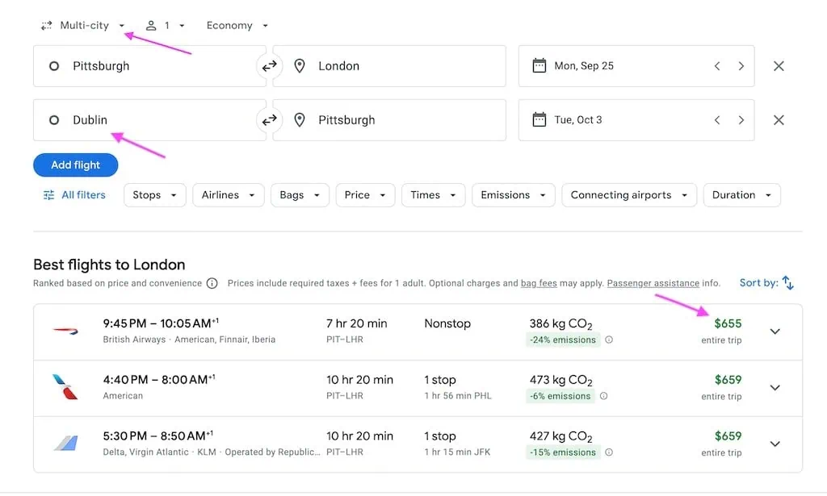The height and width of the screenshot is (496, 827).
Task: Show emissions info for 386 kg CO2 flight
Action: tap(609, 340)
